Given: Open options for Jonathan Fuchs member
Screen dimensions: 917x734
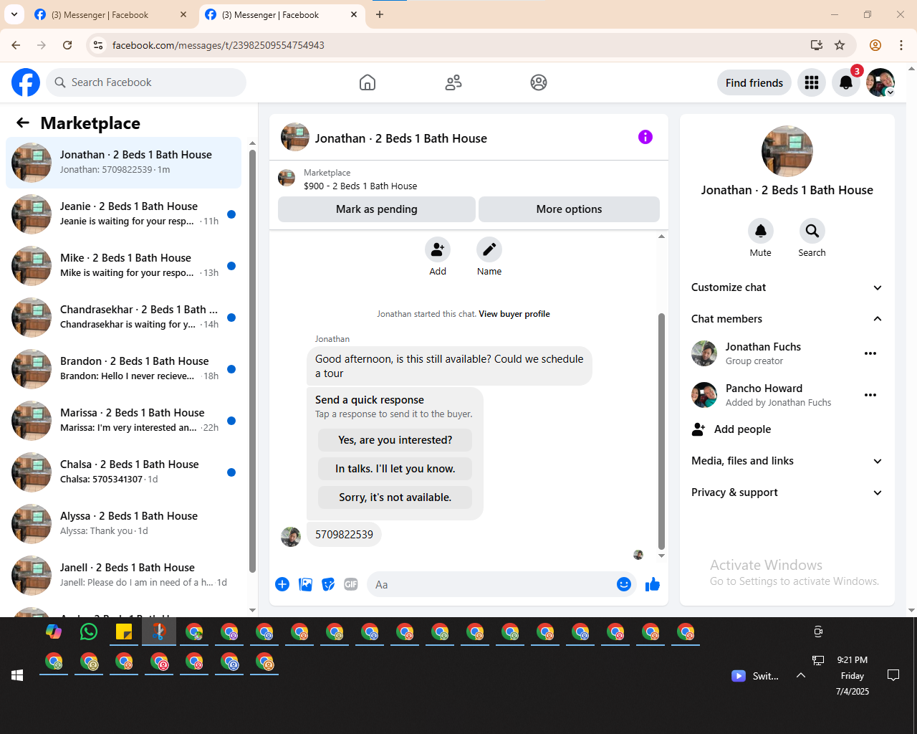Looking at the screenshot, I should click(870, 353).
